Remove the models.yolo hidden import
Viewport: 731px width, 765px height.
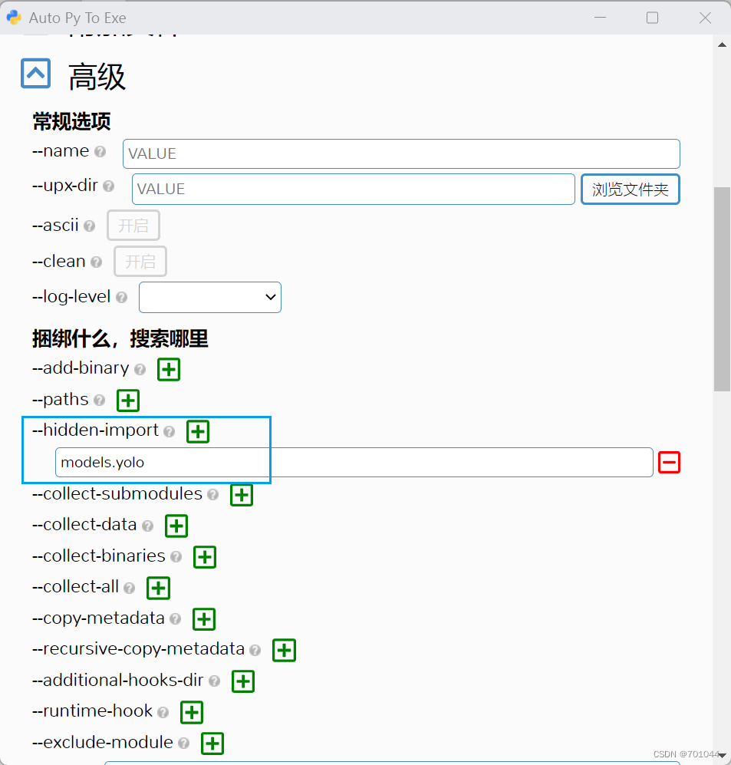point(669,462)
